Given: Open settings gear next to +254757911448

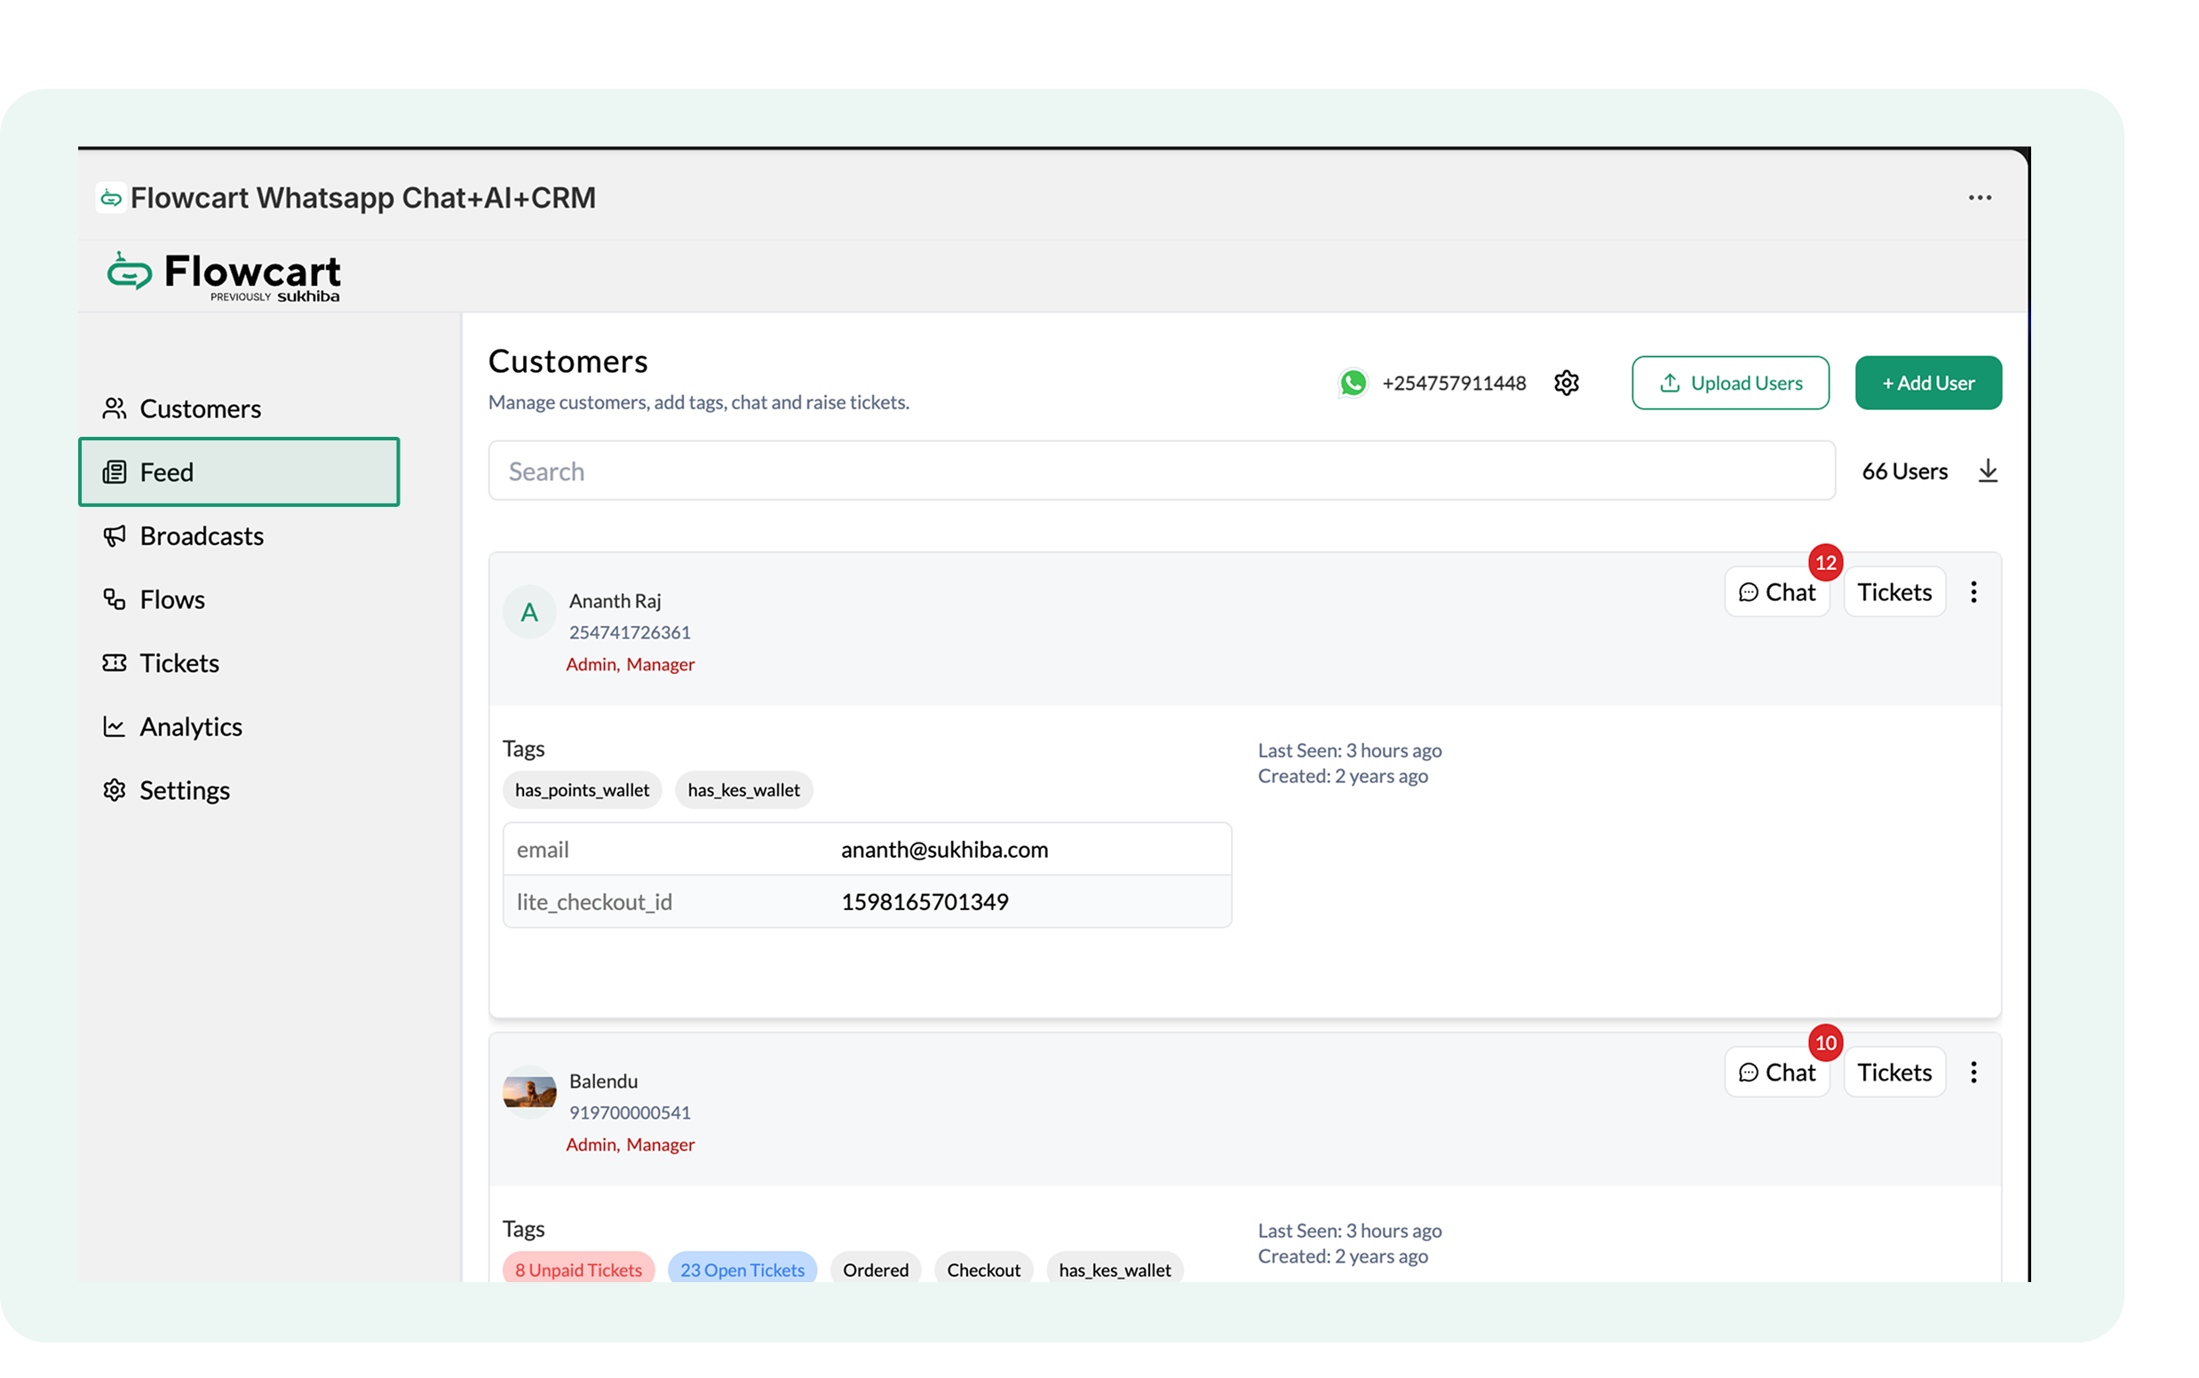Looking at the screenshot, I should (x=1567, y=383).
